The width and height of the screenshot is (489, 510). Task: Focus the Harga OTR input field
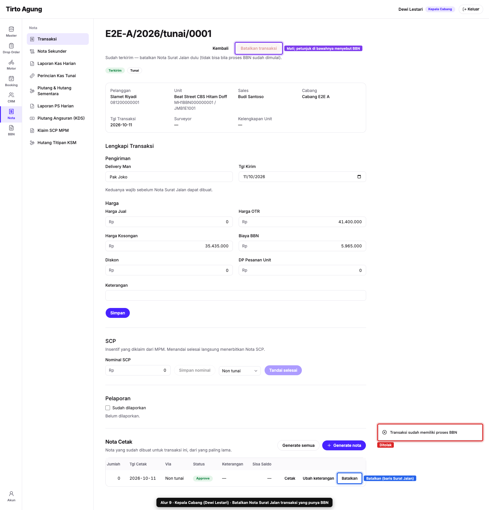pyautogui.click(x=302, y=222)
